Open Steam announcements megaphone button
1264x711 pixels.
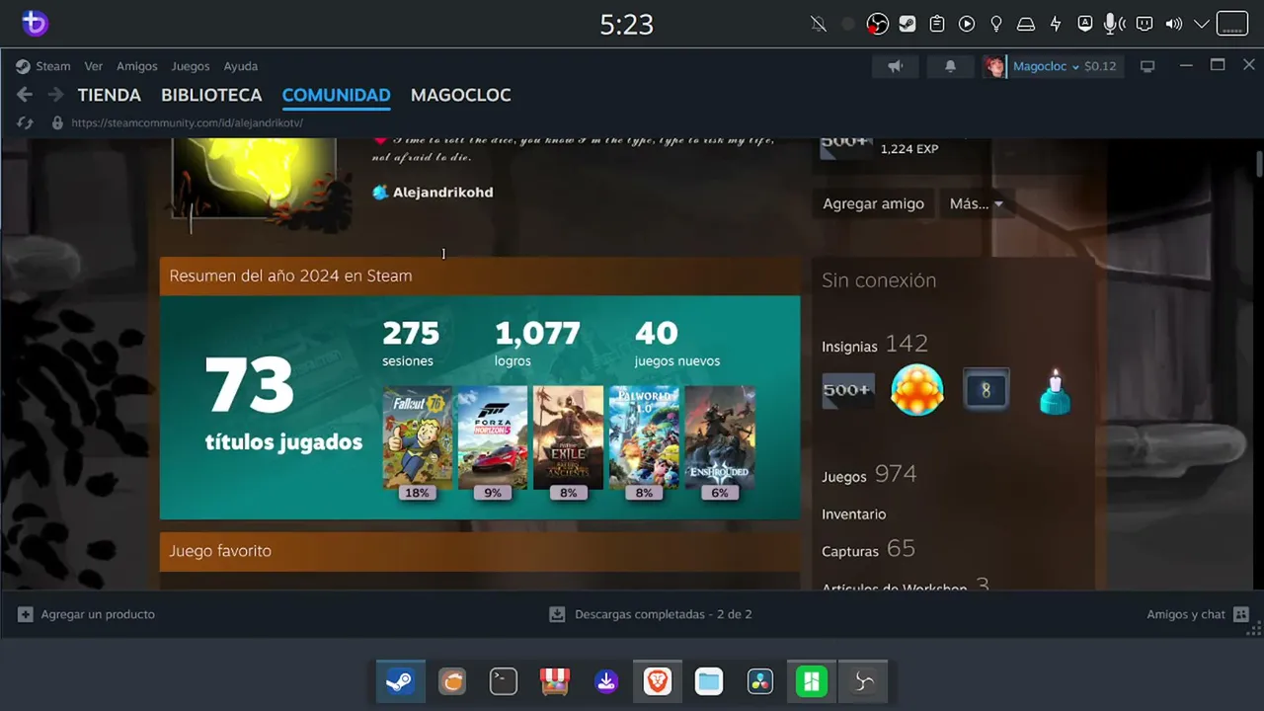coord(896,66)
